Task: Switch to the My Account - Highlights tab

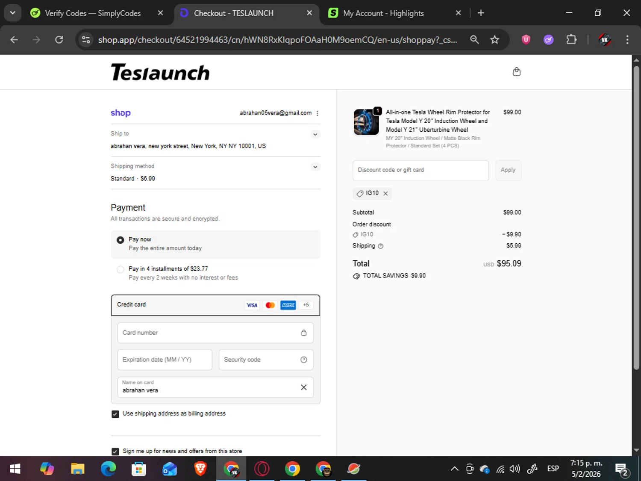Action: click(383, 13)
